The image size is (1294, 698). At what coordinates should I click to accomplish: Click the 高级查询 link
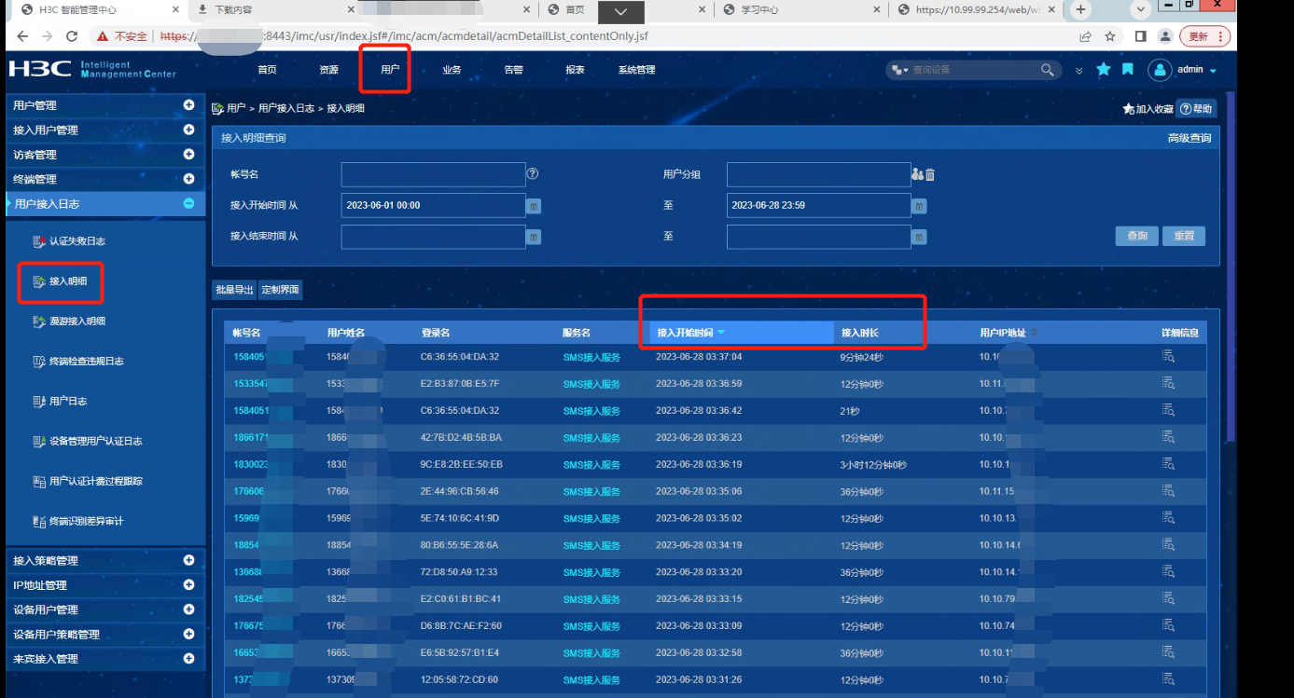(x=1189, y=138)
